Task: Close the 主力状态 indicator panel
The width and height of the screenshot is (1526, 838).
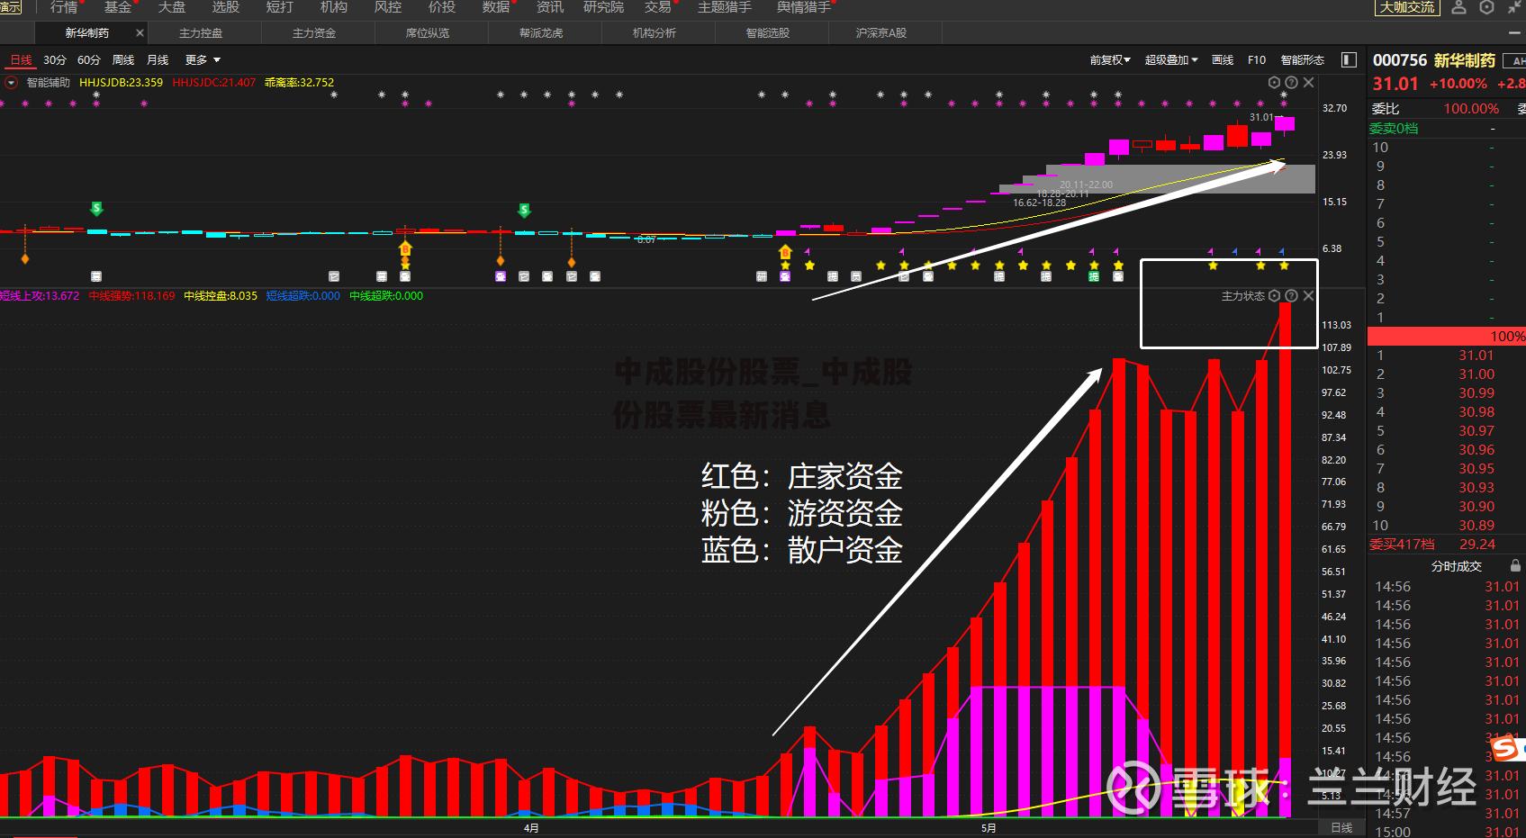Action: click(x=1309, y=295)
